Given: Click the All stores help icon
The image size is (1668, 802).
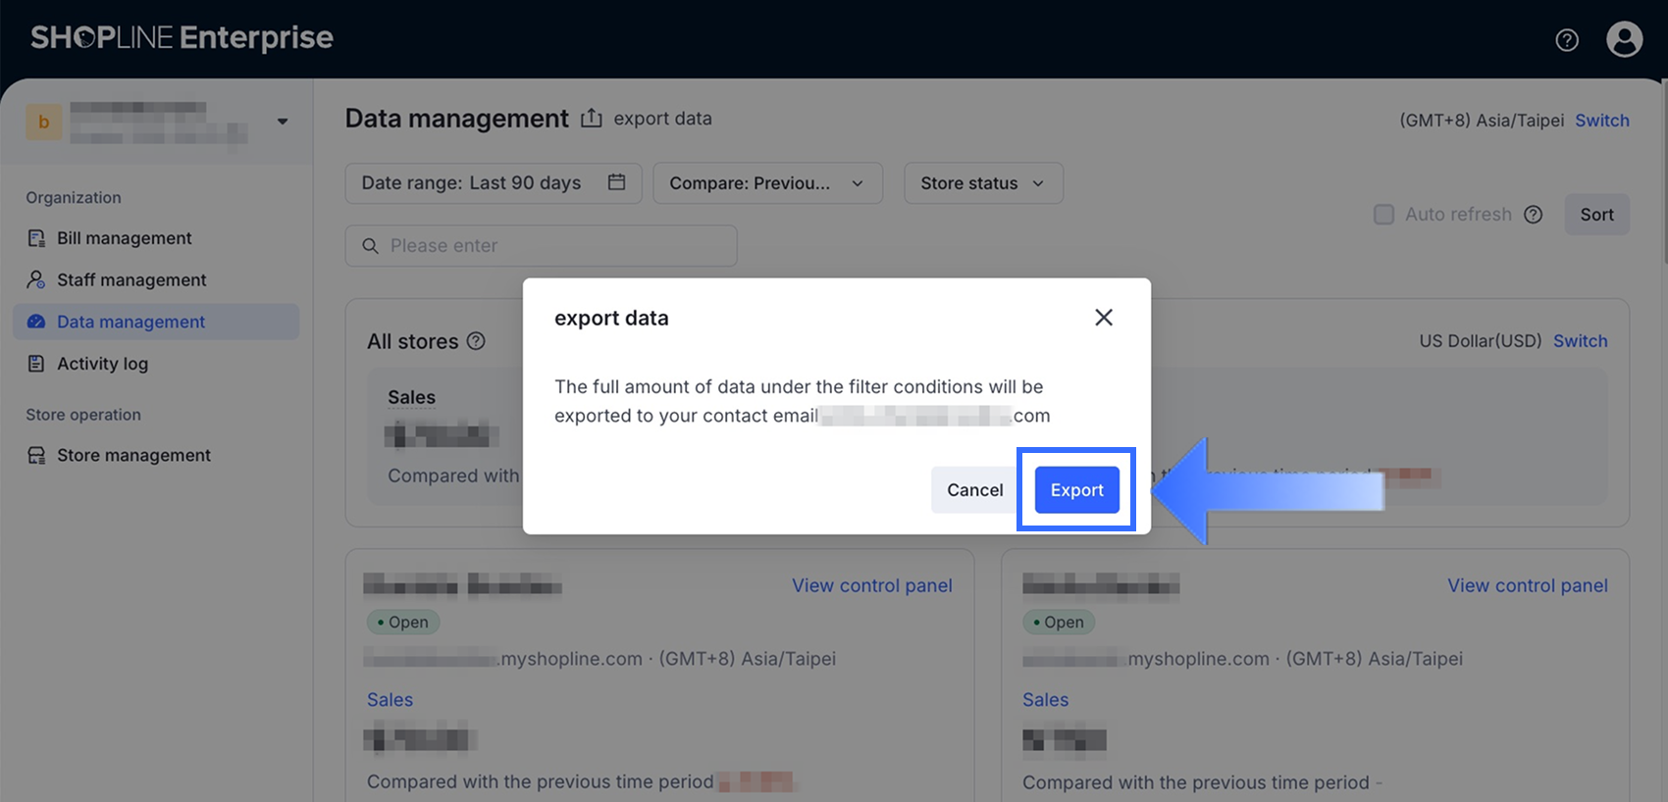Looking at the screenshot, I should click(x=476, y=341).
